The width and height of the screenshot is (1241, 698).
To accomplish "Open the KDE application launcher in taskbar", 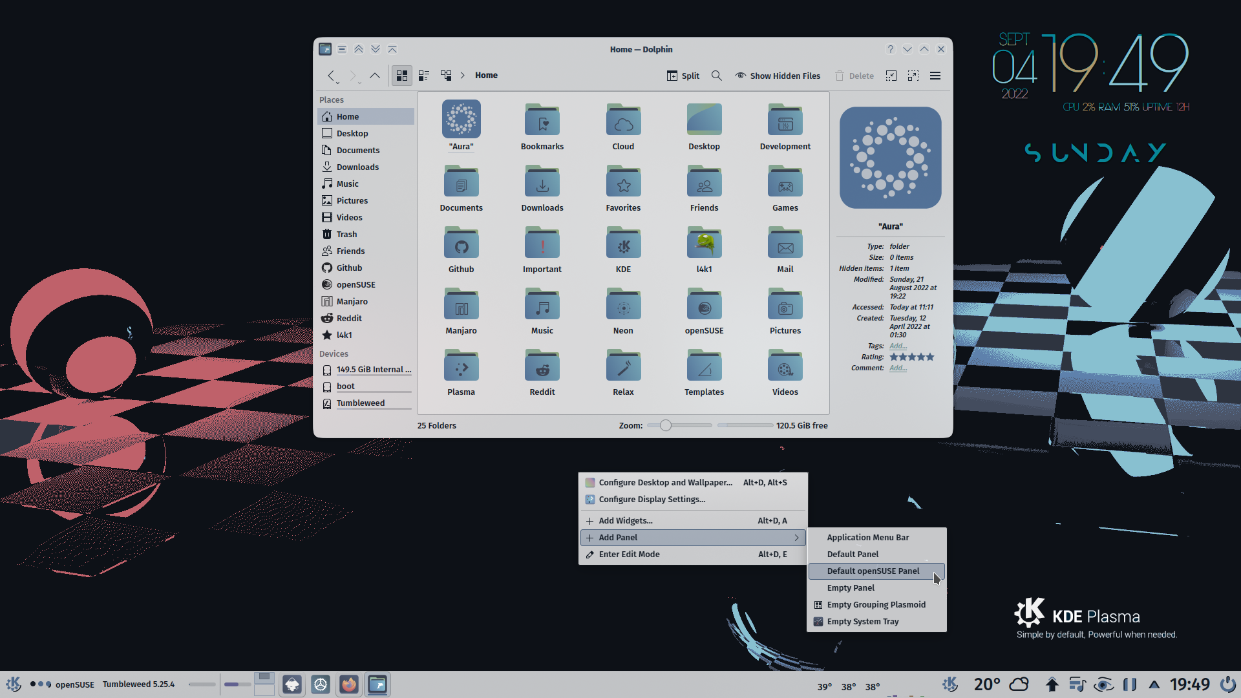I will (x=14, y=684).
